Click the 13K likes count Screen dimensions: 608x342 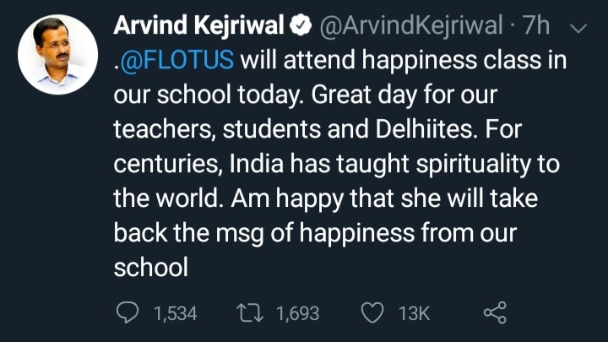[x=414, y=313]
